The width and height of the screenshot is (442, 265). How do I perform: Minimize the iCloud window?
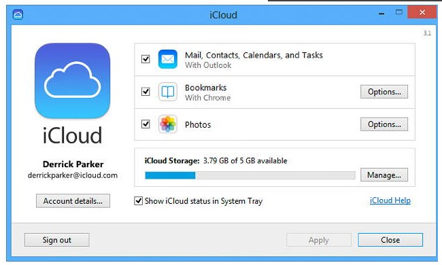pos(381,13)
